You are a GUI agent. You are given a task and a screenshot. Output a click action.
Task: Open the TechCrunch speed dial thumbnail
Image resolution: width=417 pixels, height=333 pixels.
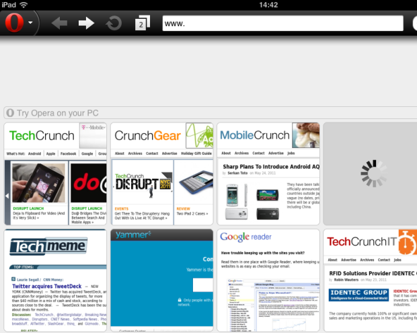click(x=55, y=174)
